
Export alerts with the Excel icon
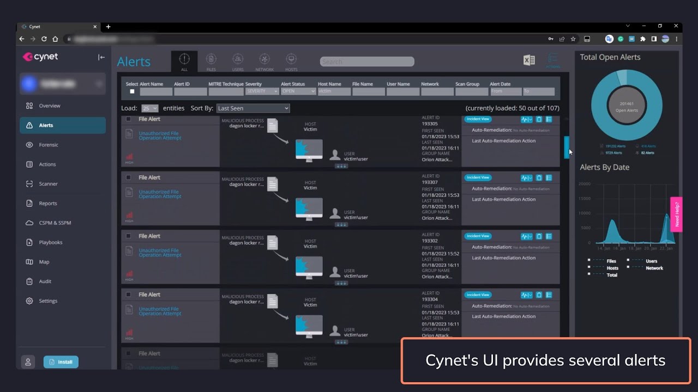(529, 60)
